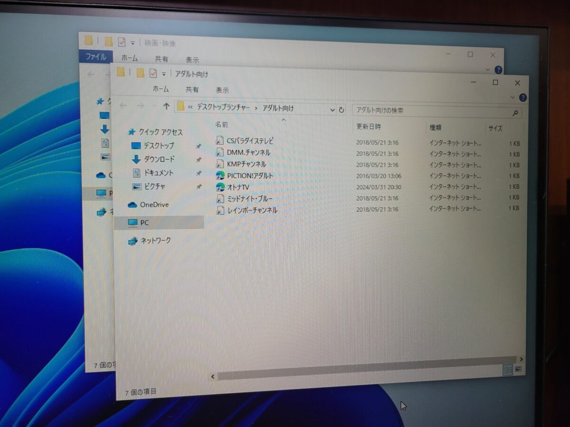Image resolution: width=570 pixels, height=427 pixels.
Task: Click the shortcut icon of CSパラダイステレビ
Action: pos(219,140)
